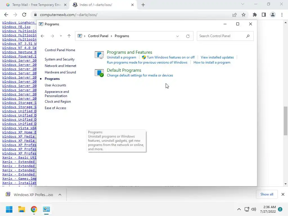
Task: Run programs made for previous Windows versions
Action: (x=147, y=62)
